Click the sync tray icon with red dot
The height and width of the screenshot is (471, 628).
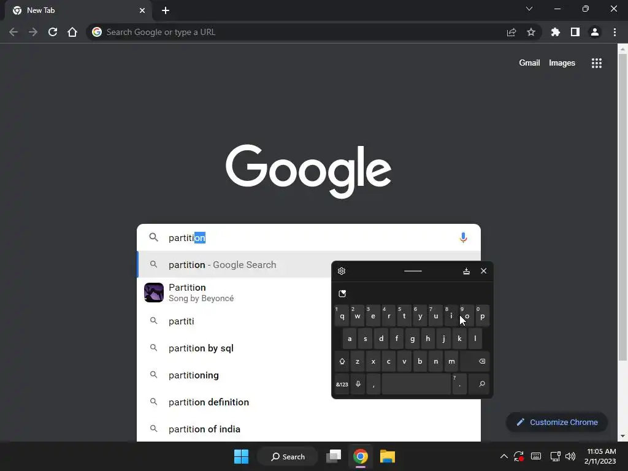[519, 456]
